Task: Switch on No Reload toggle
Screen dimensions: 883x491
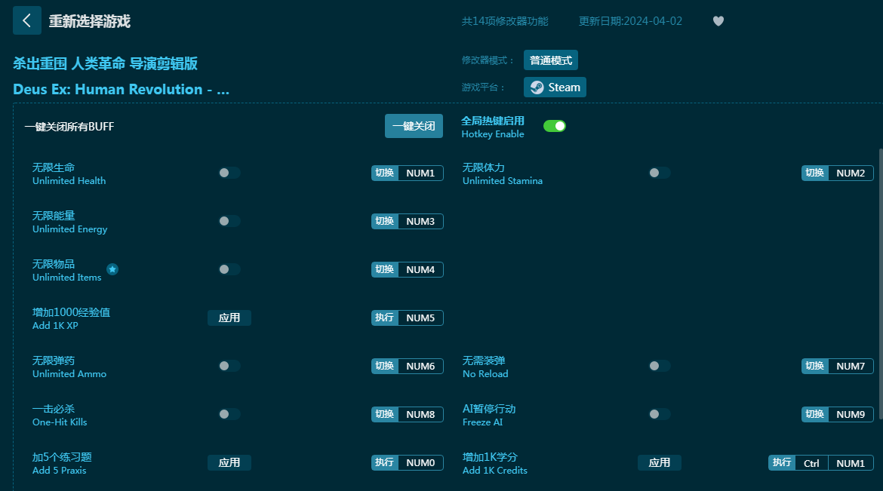Action: pos(660,366)
